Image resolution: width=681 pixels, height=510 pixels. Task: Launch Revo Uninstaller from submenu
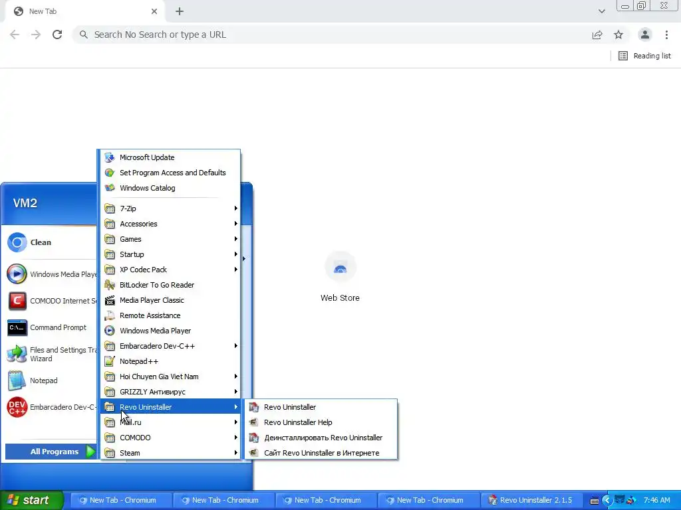pyautogui.click(x=321, y=407)
